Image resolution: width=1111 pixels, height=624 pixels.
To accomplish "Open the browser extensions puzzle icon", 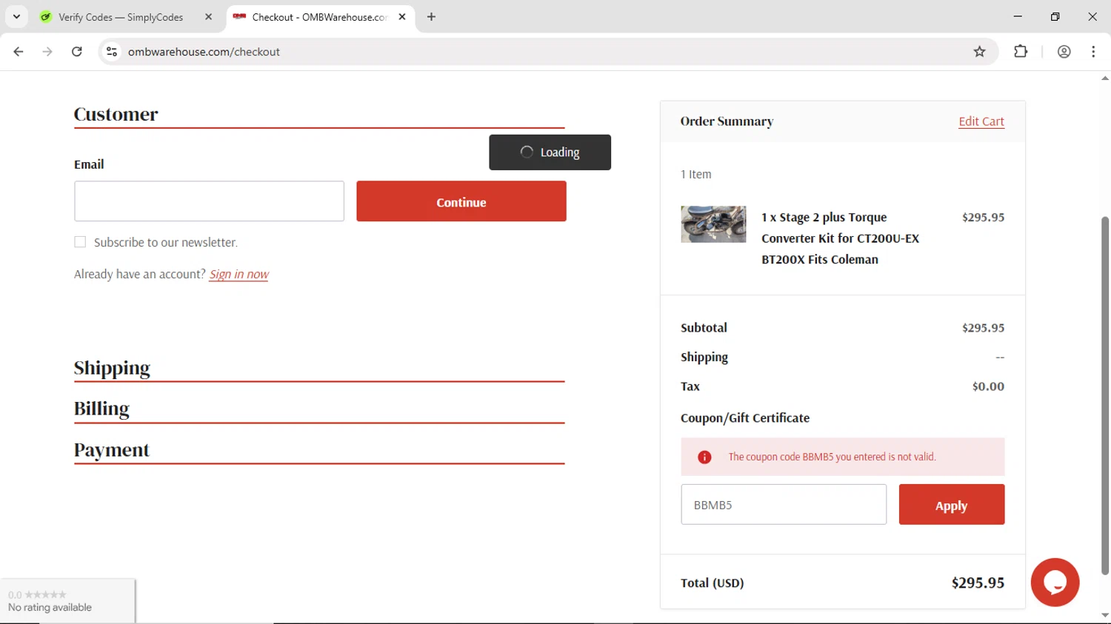I will (x=1021, y=52).
